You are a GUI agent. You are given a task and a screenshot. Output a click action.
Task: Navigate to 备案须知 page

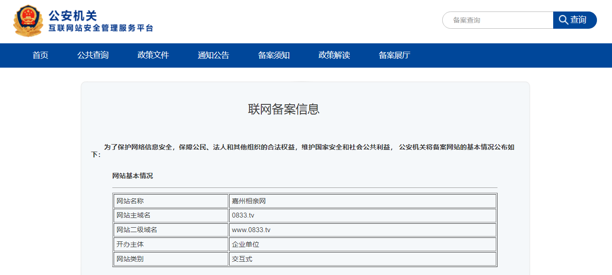(274, 55)
